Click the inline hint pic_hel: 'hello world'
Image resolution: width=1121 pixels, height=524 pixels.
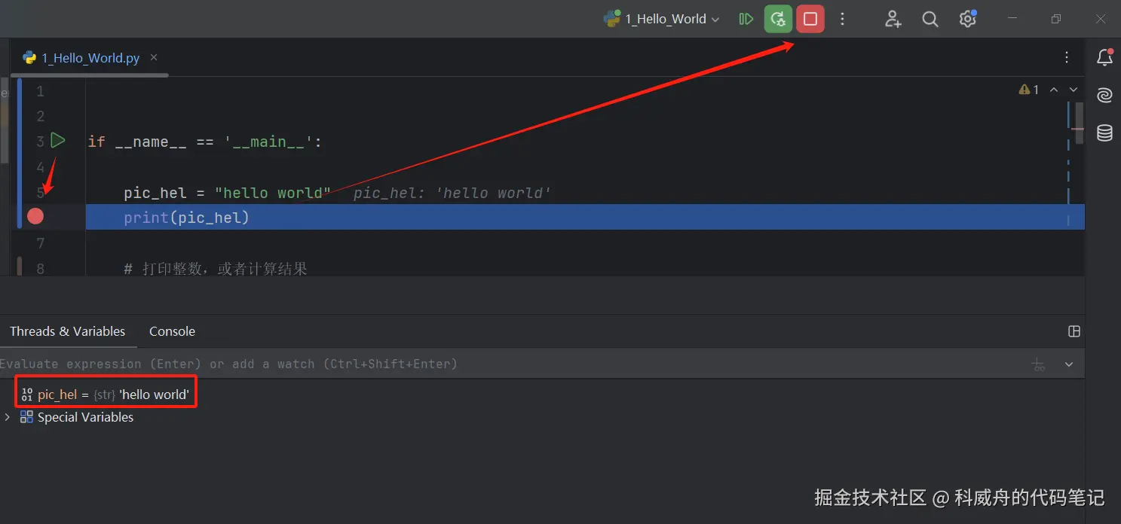(x=452, y=193)
